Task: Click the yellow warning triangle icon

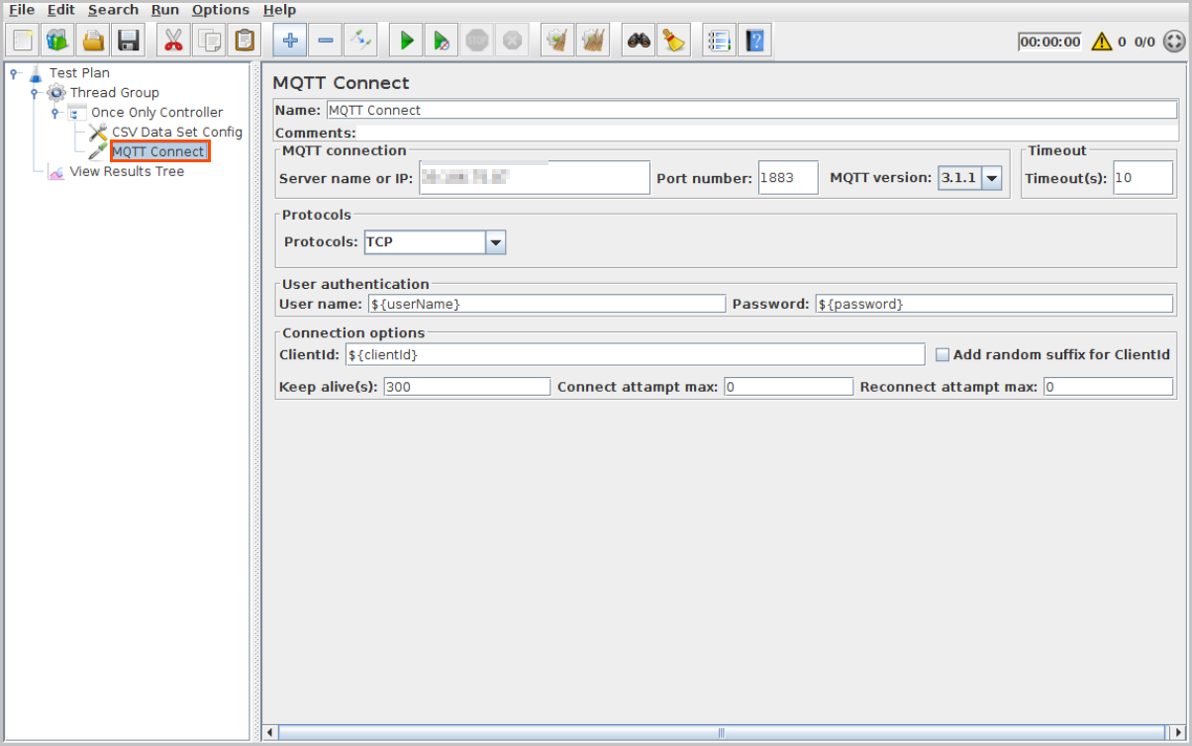Action: [x=1101, y=42]
